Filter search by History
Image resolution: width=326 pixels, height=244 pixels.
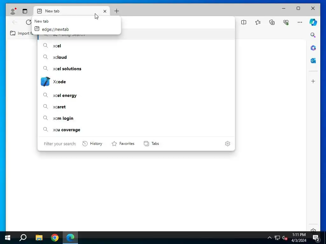(92, 144)
